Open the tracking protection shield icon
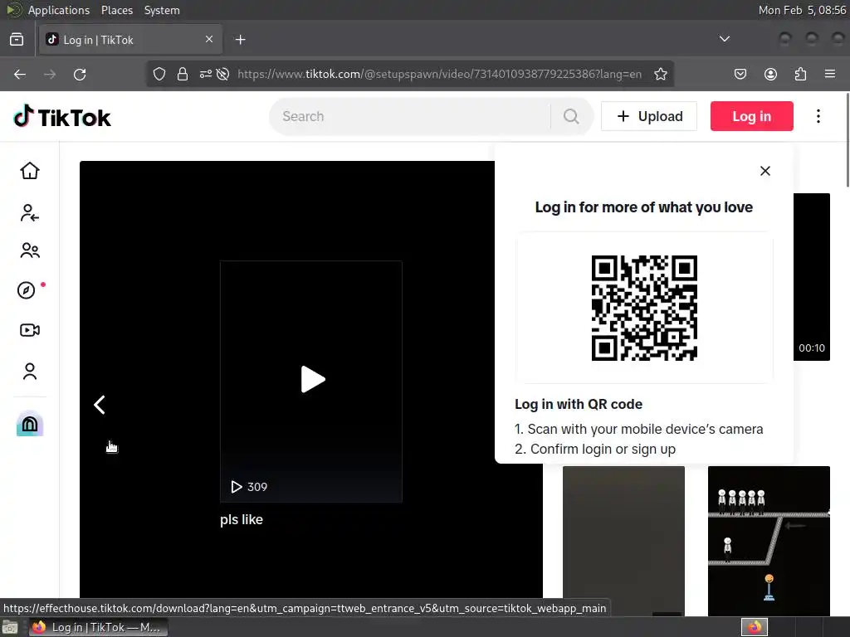Viewport: 850px width, 637px height. click(x=159, y=74)
